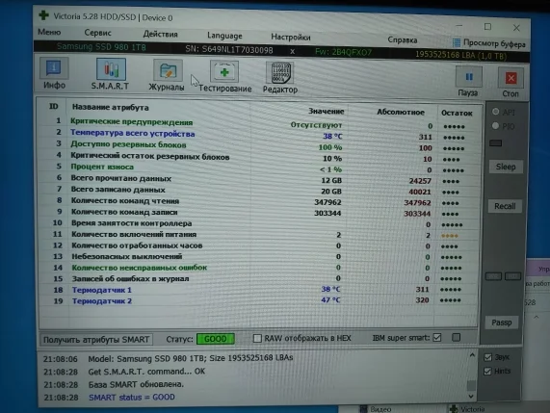550x413 pixels.
Task: Click the Sleep button
Action: 506,167
